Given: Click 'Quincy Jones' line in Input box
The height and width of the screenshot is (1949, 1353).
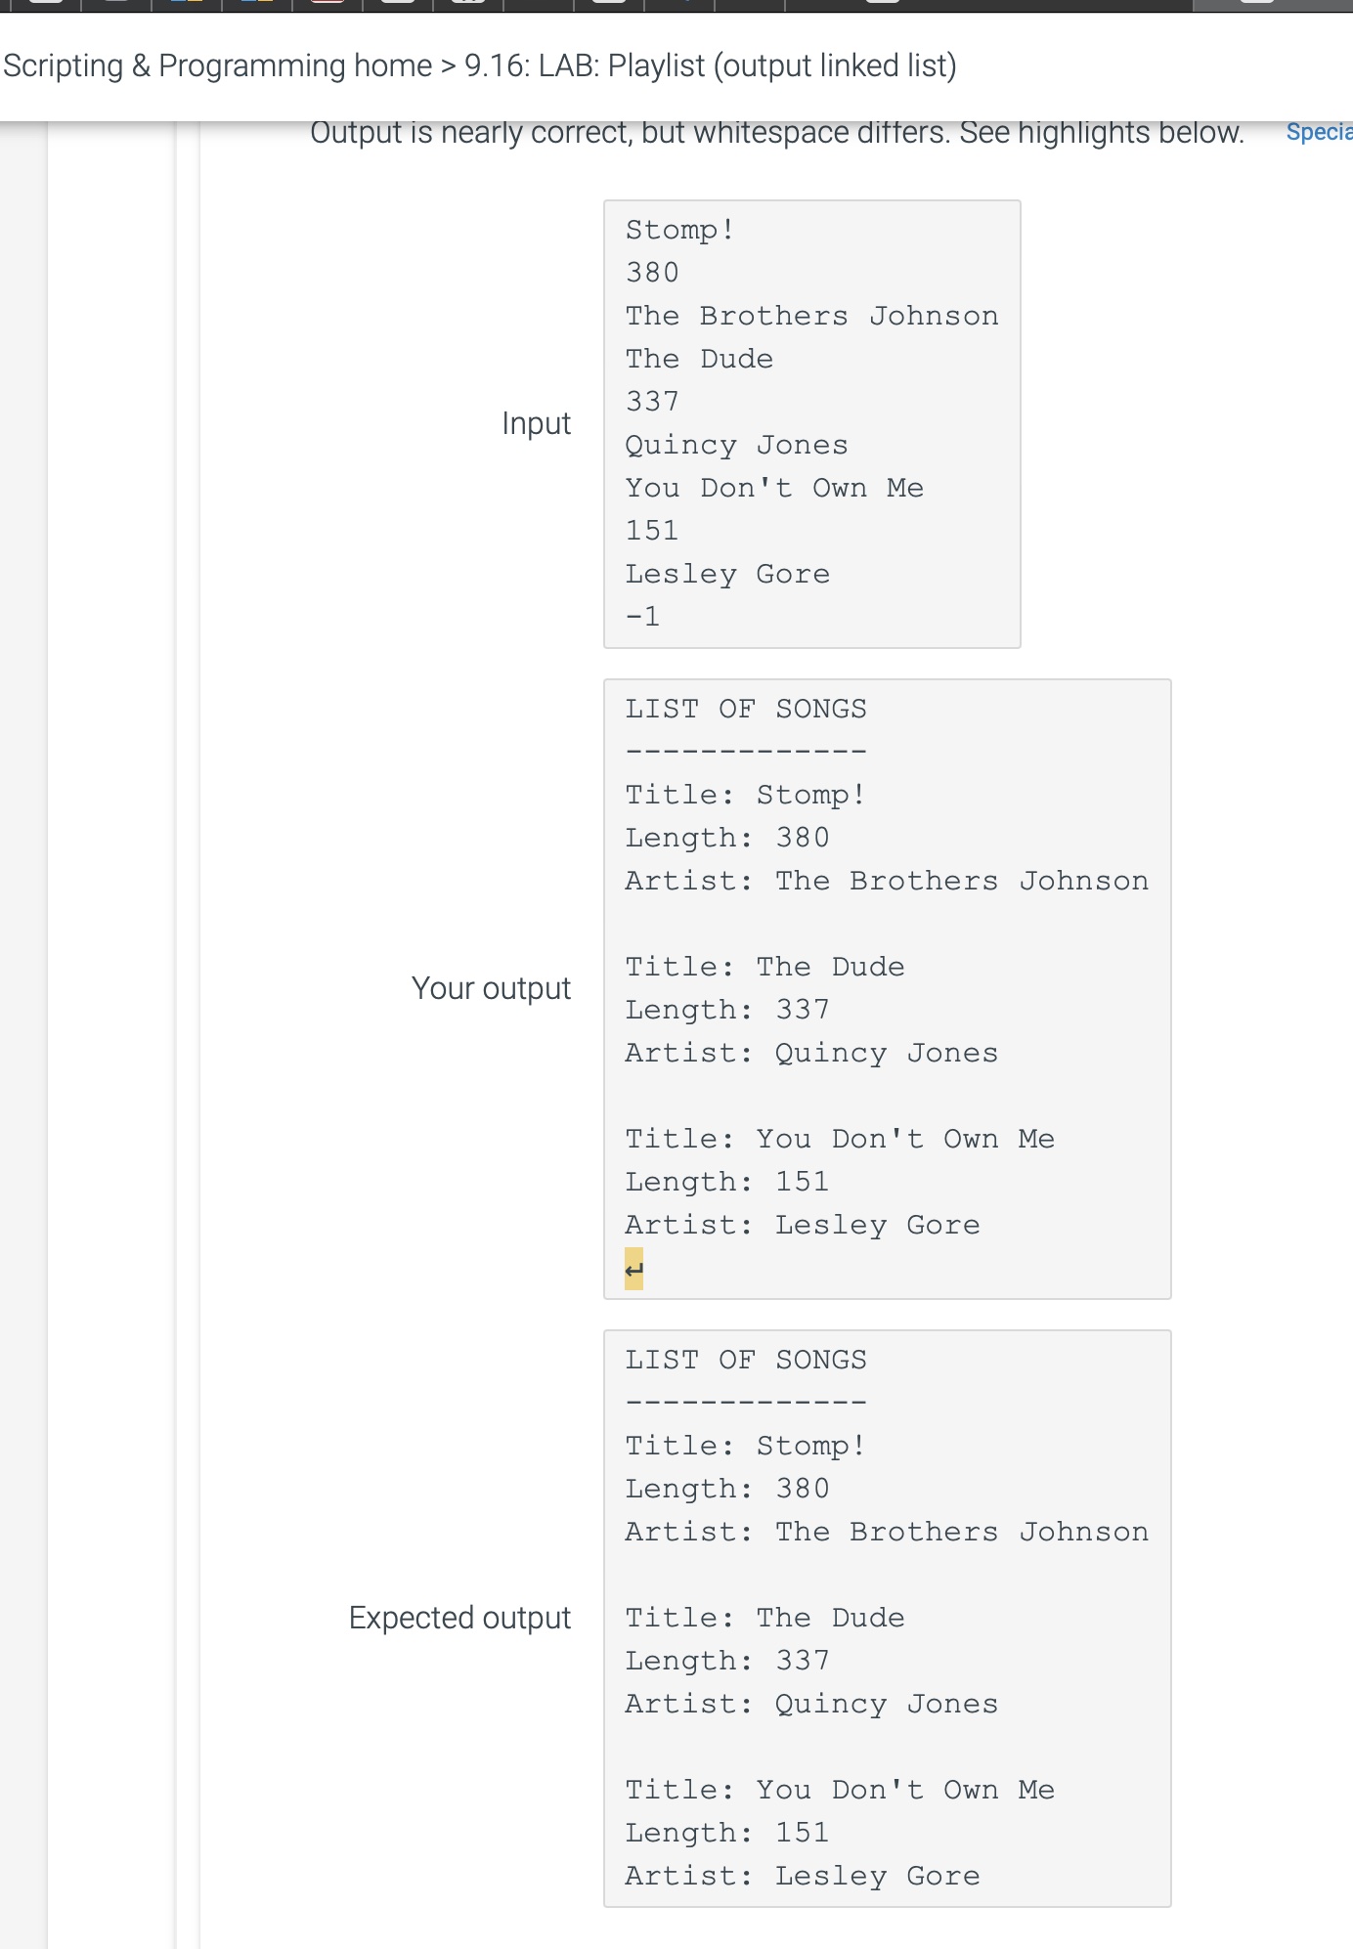Looking at the screenshot, I should click(x=737, y=445).
